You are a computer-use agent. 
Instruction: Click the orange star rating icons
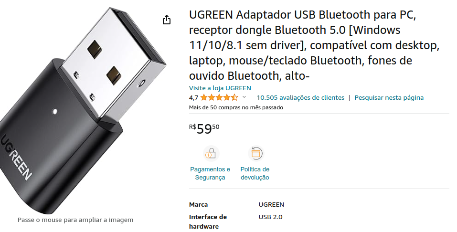(x=219, y=98)
